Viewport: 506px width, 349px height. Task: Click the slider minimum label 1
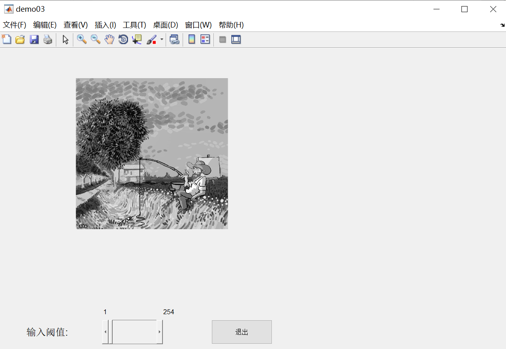105,312
